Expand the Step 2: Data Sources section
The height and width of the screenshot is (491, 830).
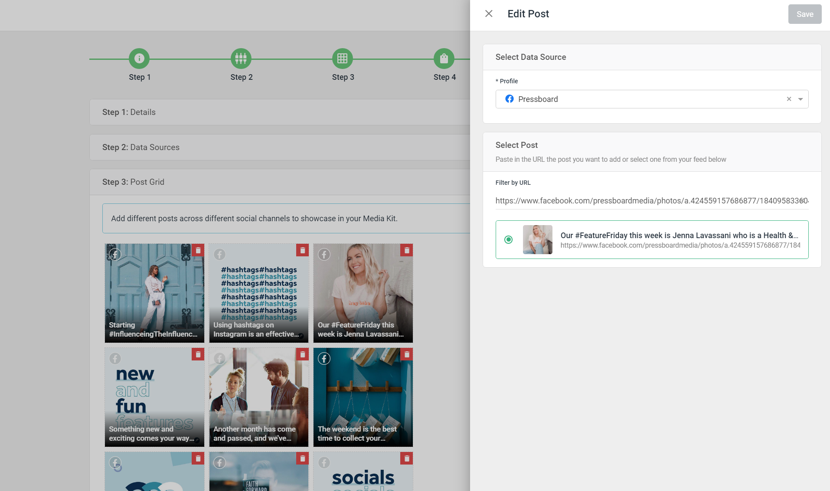280,147
